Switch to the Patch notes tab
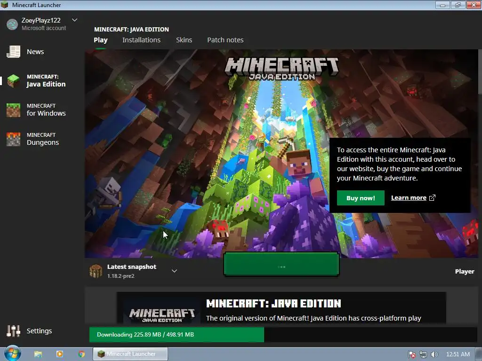Image resolution: width=482 pixels, height=361 pixels. click(225, 40)
